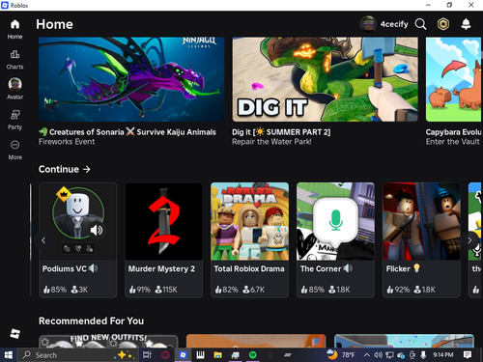
Task: Show next games with right chevron
Action: click(x=469, y=240)
